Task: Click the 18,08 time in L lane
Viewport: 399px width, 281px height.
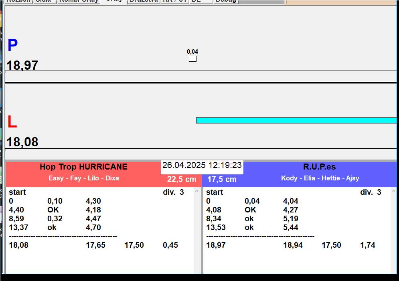Action: (x=22, y=142)
